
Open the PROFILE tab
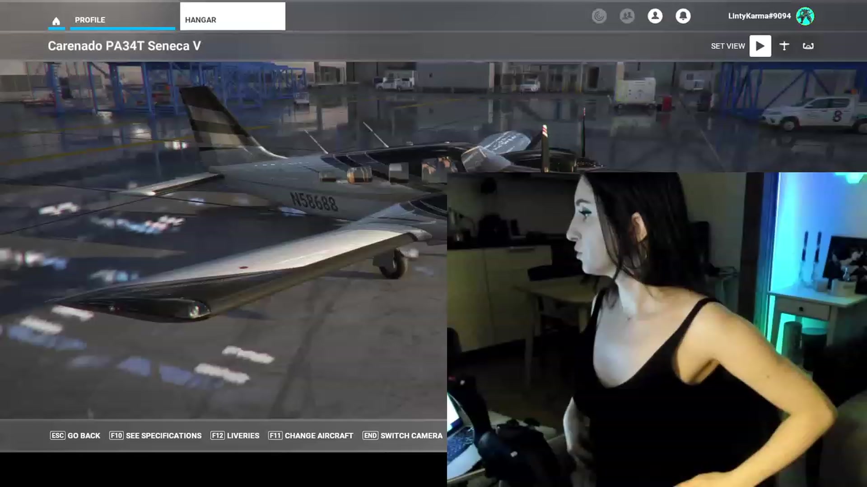tap(122, 20)
